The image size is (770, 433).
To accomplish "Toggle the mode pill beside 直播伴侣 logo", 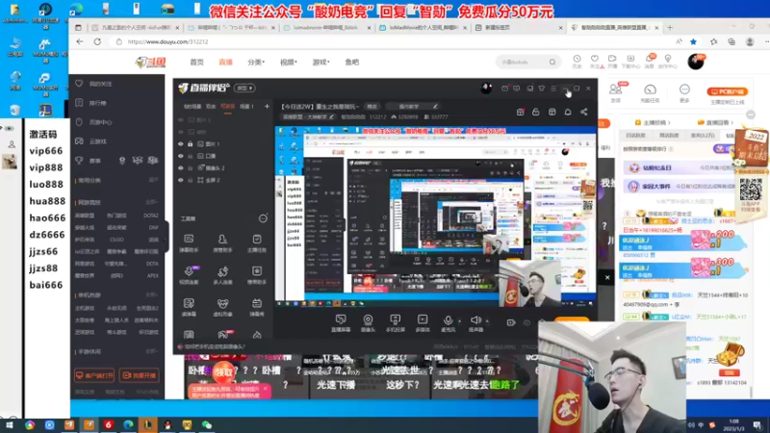I will tap(244, 89).
